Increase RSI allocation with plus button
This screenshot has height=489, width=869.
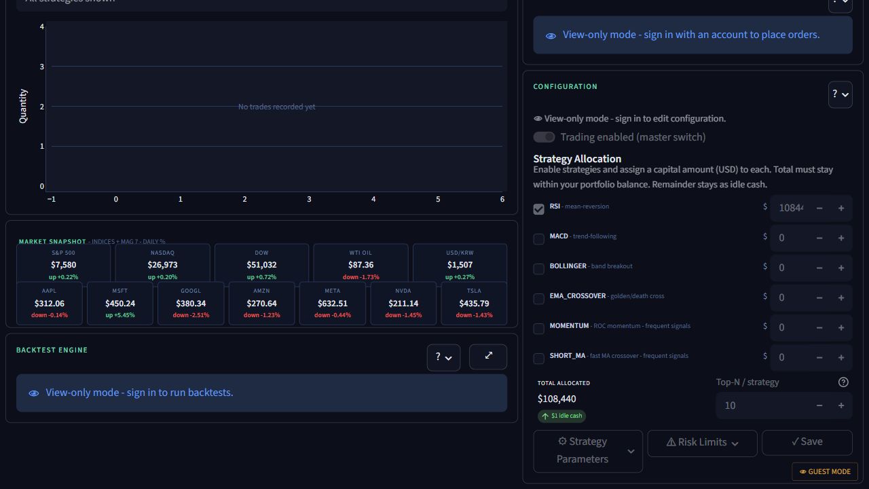point(841,208)
